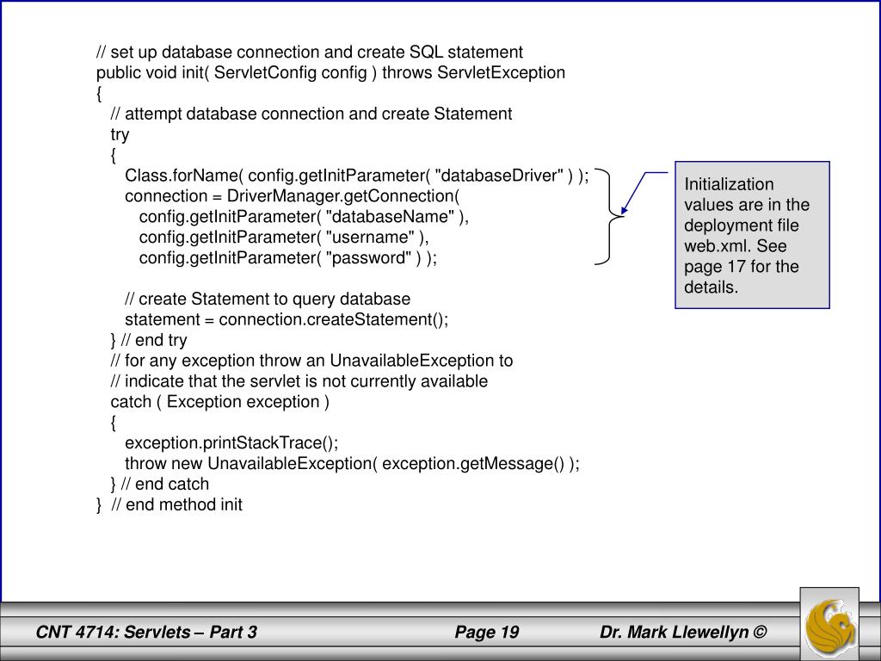Click the 'exception.printStackTrace();' line

pyautogui.click(x=231, y=443)
